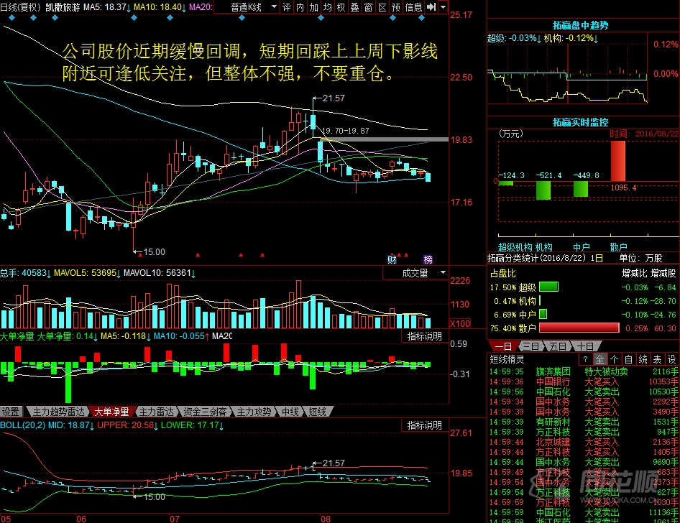
Task: Click the arrow-to-bar icon after 信息
Action: point(431,7)
